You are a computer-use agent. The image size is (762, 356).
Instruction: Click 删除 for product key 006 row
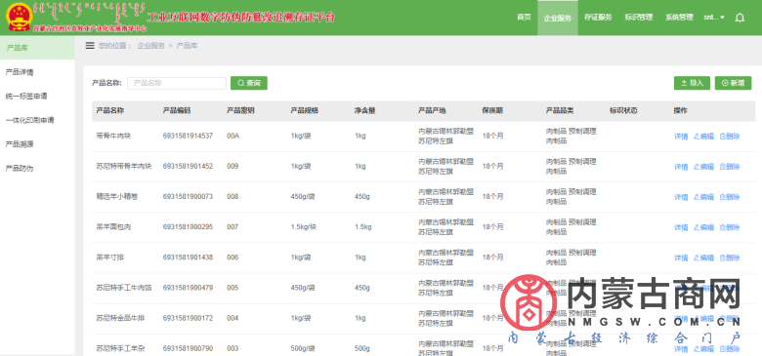coord(730,258)
